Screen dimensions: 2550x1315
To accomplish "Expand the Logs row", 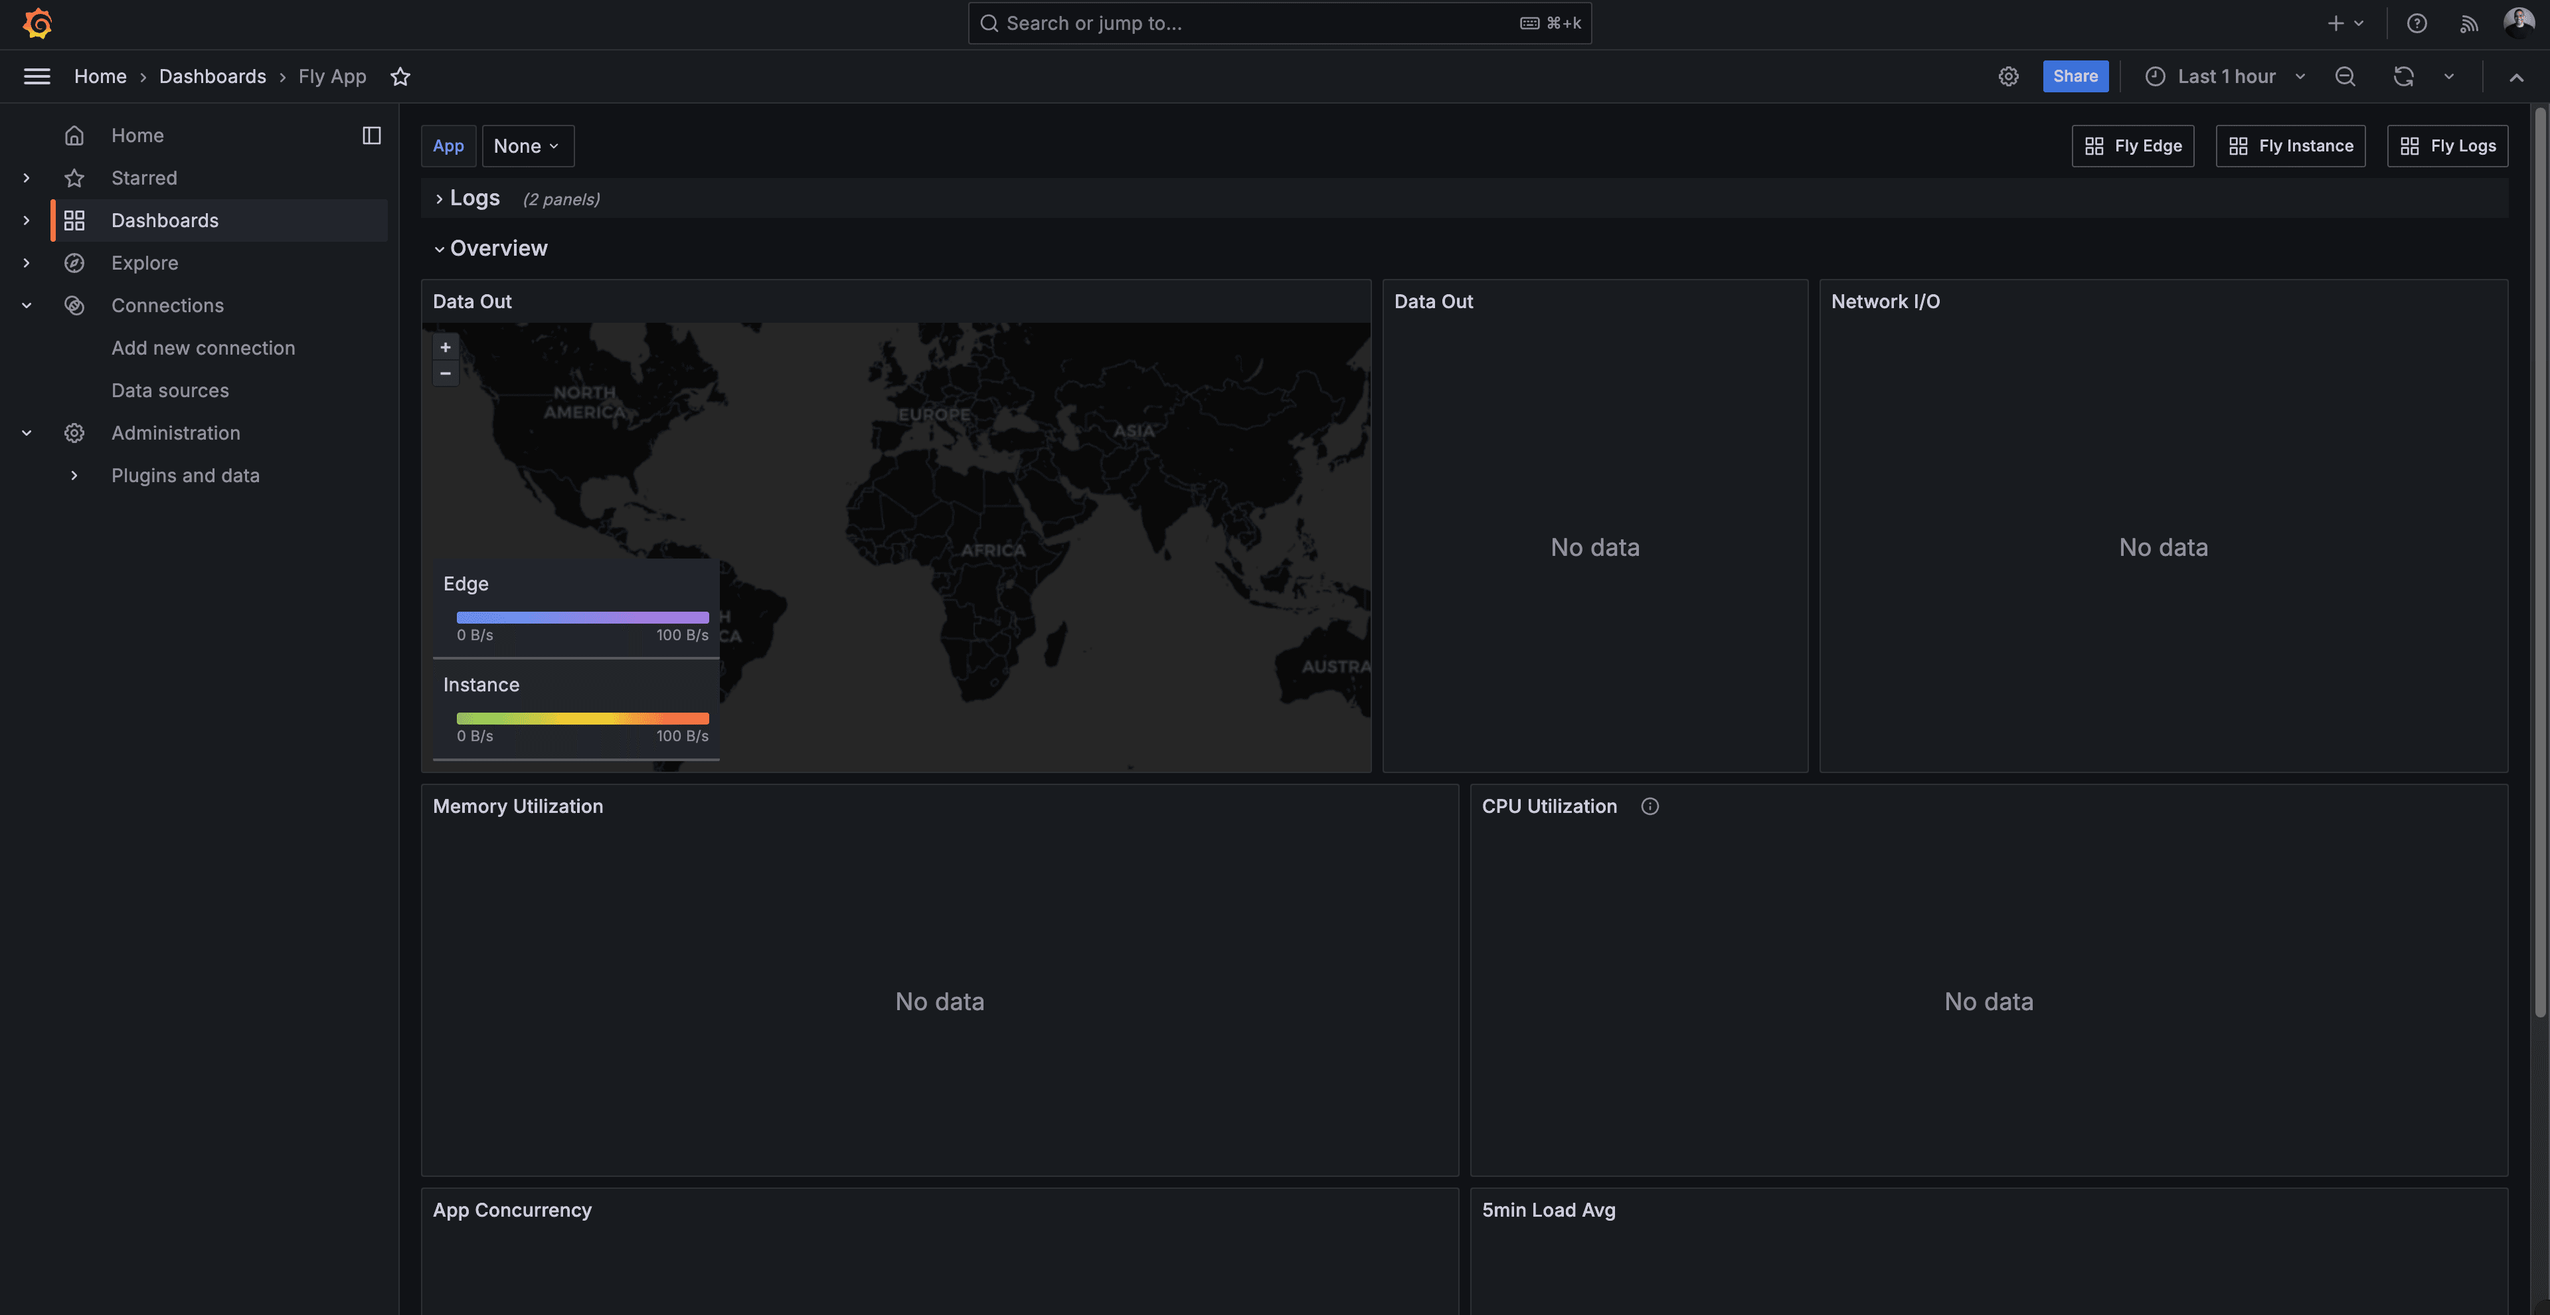I will coord(474,198).
